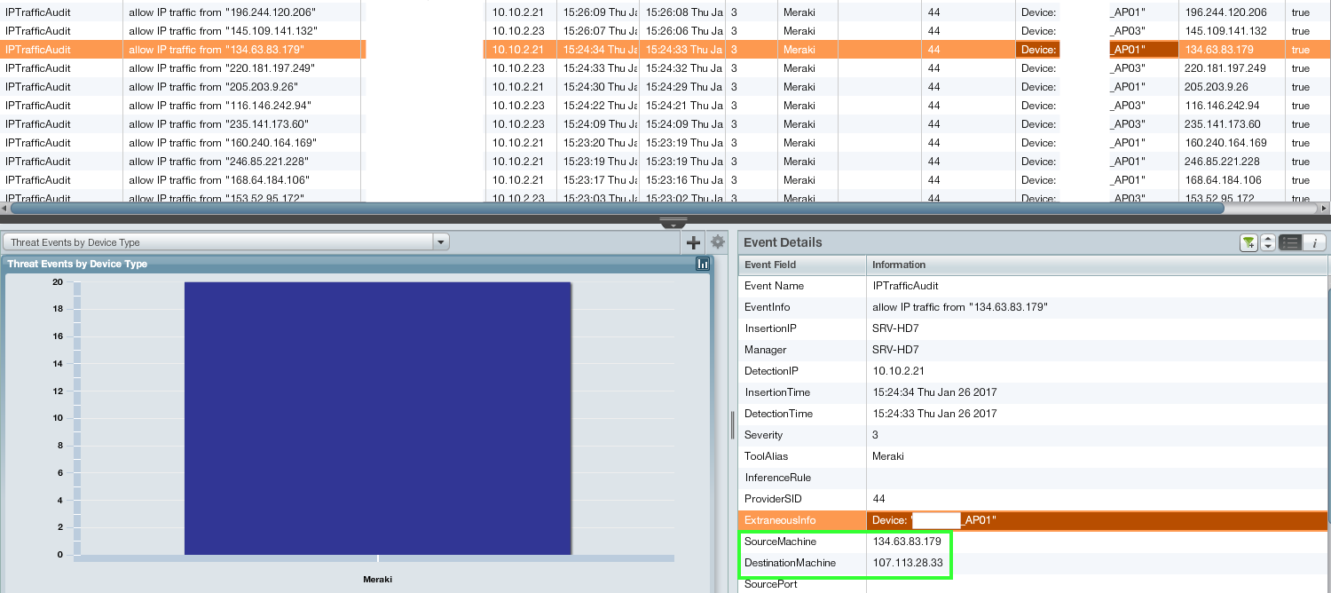Select the event row for 116.146.242.94
This screenshot has height=593, width=1331.
pos(665,106)
